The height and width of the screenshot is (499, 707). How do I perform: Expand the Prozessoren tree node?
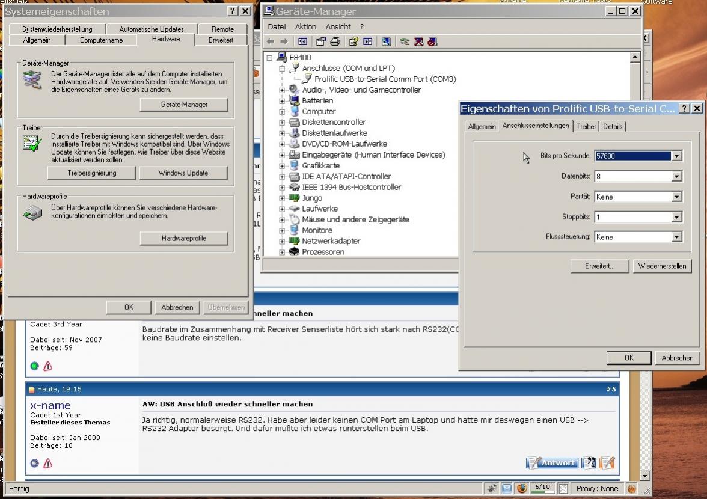click(x=283, y=252)
